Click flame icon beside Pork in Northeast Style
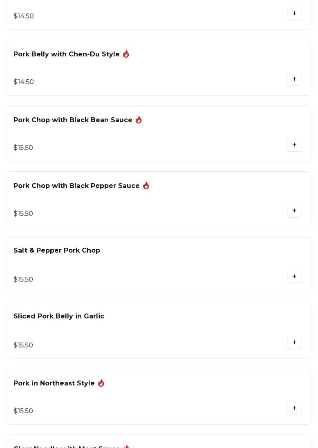Screen dimensions: 318x448 tap(101, 383)
